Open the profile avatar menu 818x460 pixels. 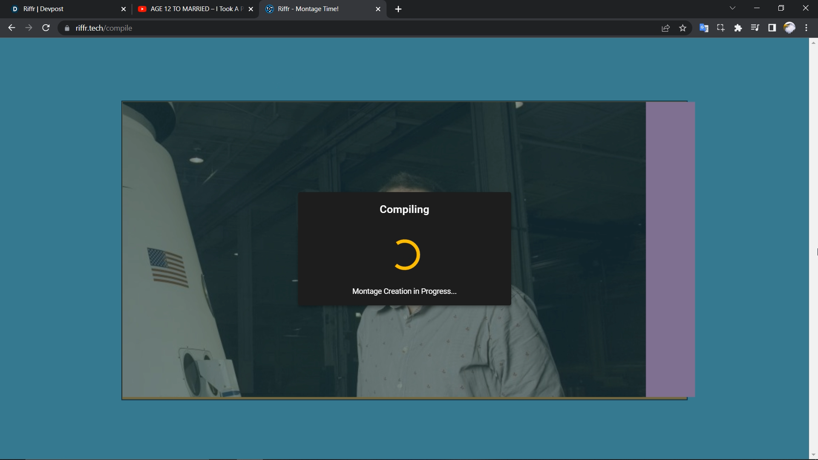[789, 28]
